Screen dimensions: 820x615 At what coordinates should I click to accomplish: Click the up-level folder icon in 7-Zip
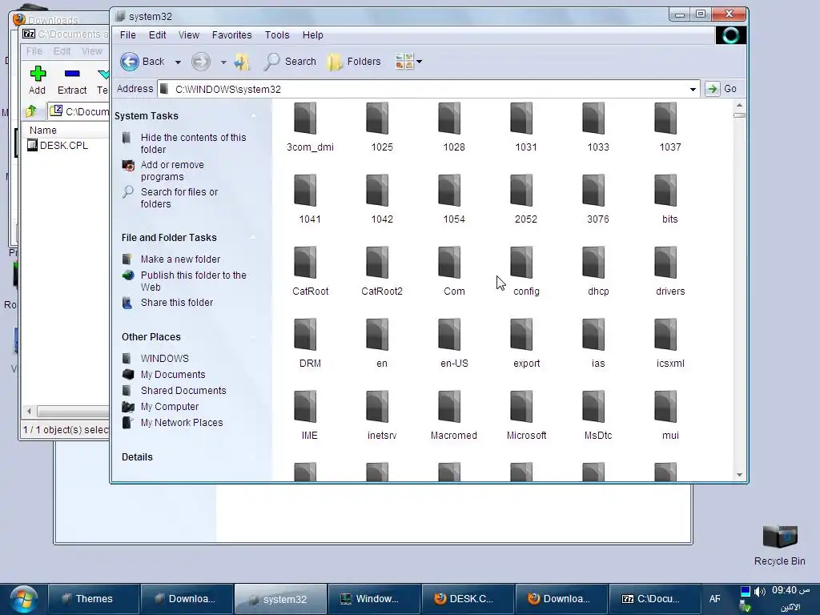tap(31, 111)
